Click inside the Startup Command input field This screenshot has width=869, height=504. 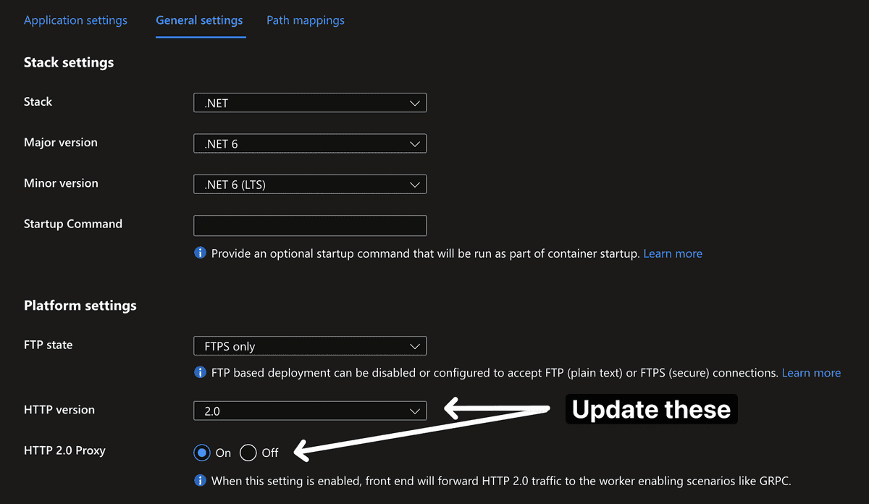(x=310, y=225)
